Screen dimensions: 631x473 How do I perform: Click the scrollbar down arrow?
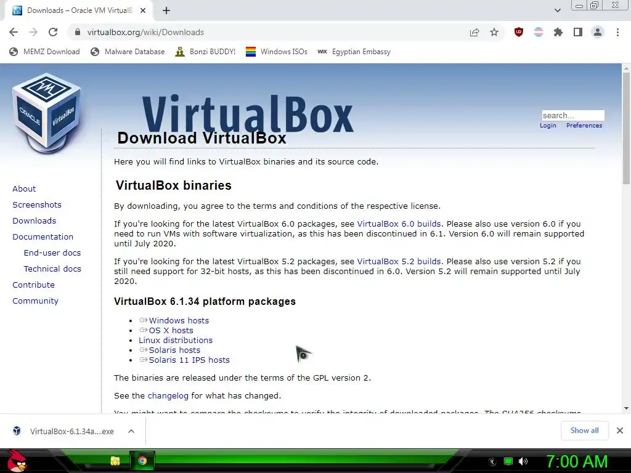click(x=626, y=408)
